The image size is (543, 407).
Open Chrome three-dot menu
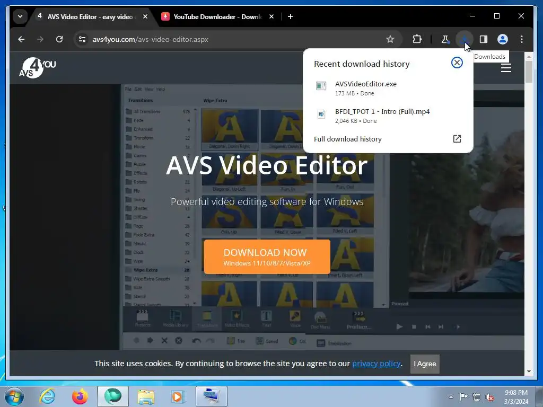pos(522,39)
